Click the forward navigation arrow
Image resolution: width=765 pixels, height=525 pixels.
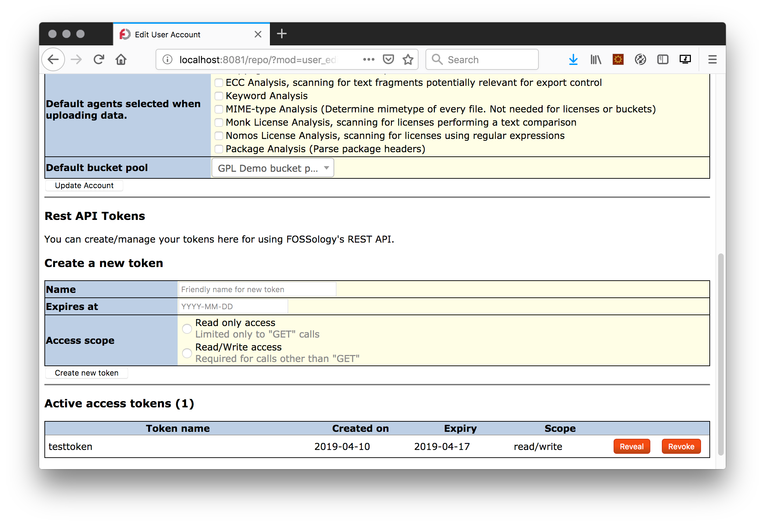click(76, 60)
